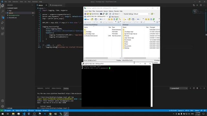Switch to the PROBLEMS panel tab
Viewport: 207px width, 116px height.
point(40,88)
